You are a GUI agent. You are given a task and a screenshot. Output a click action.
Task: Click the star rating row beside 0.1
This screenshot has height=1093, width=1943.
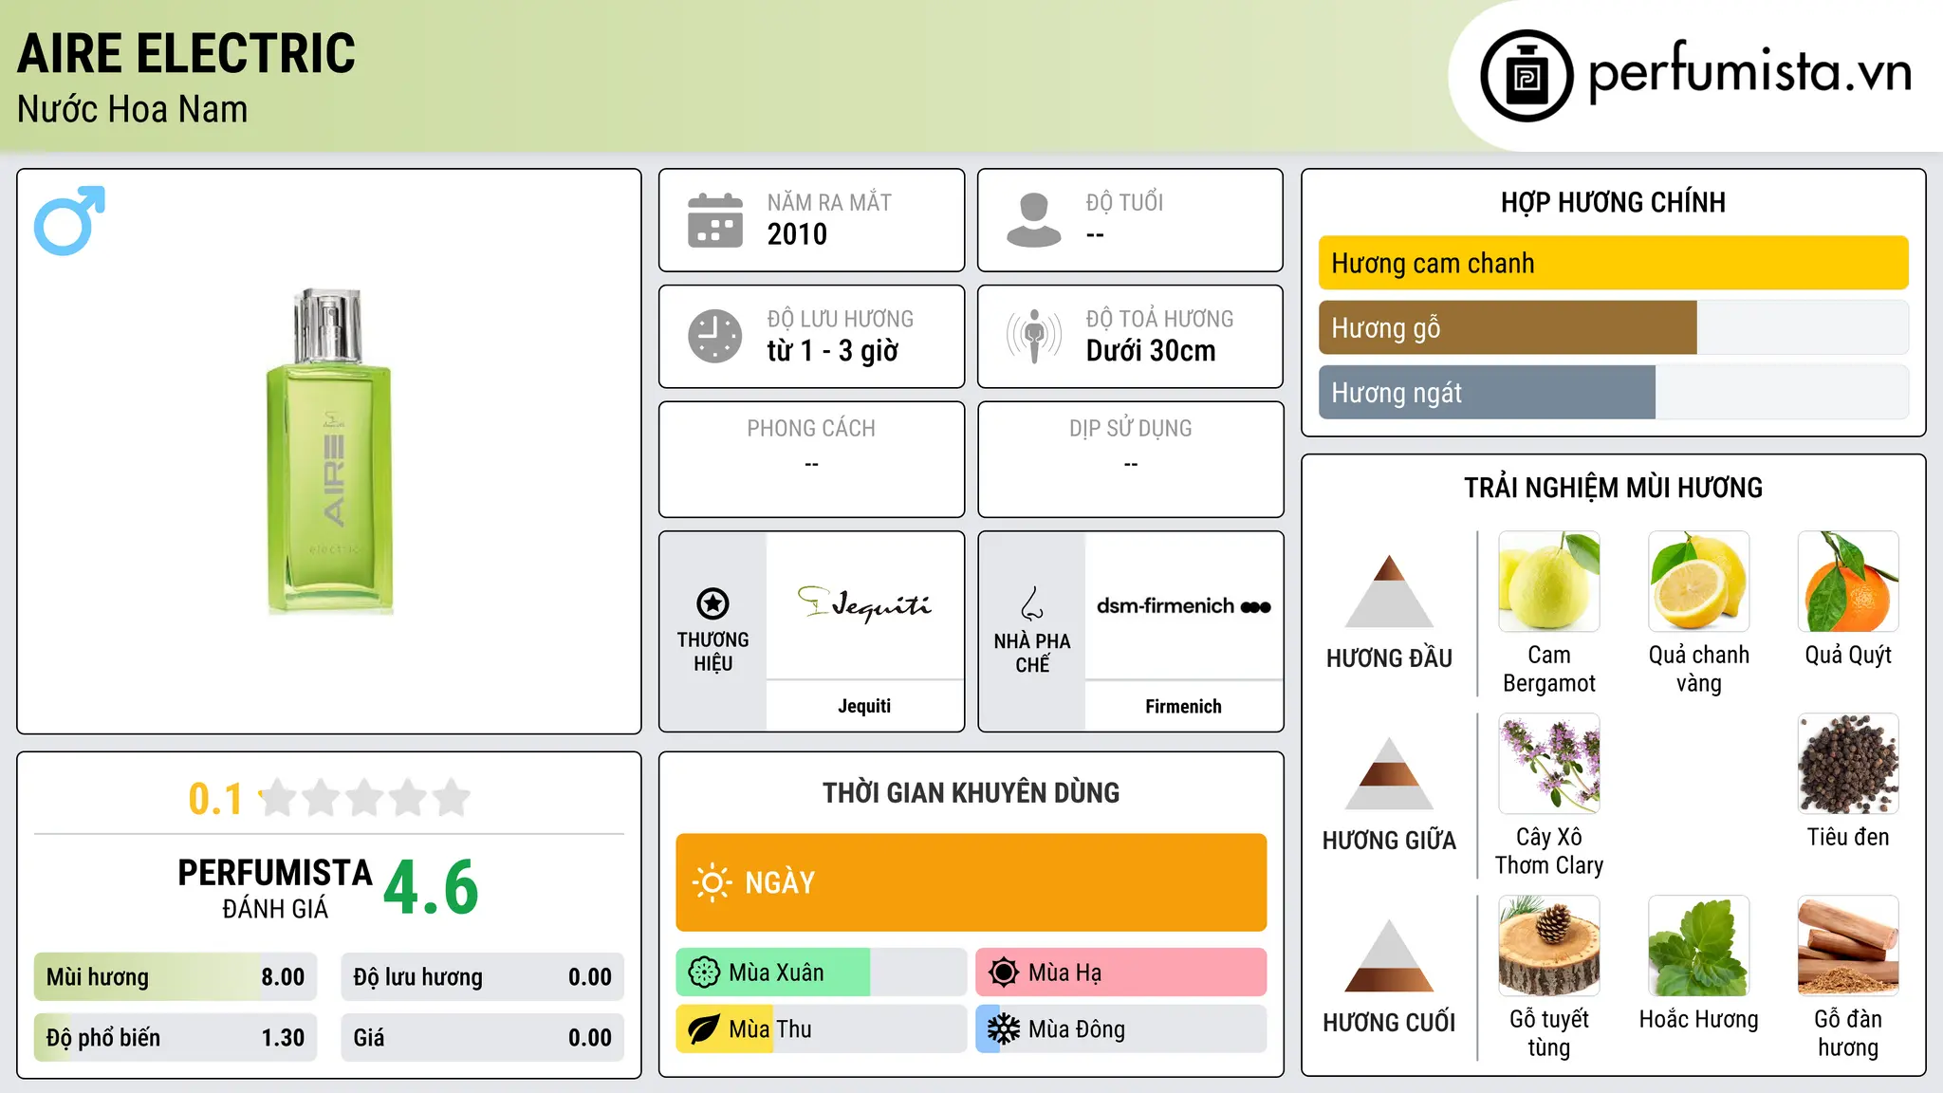pyautogui.click(x=365, y=798)
